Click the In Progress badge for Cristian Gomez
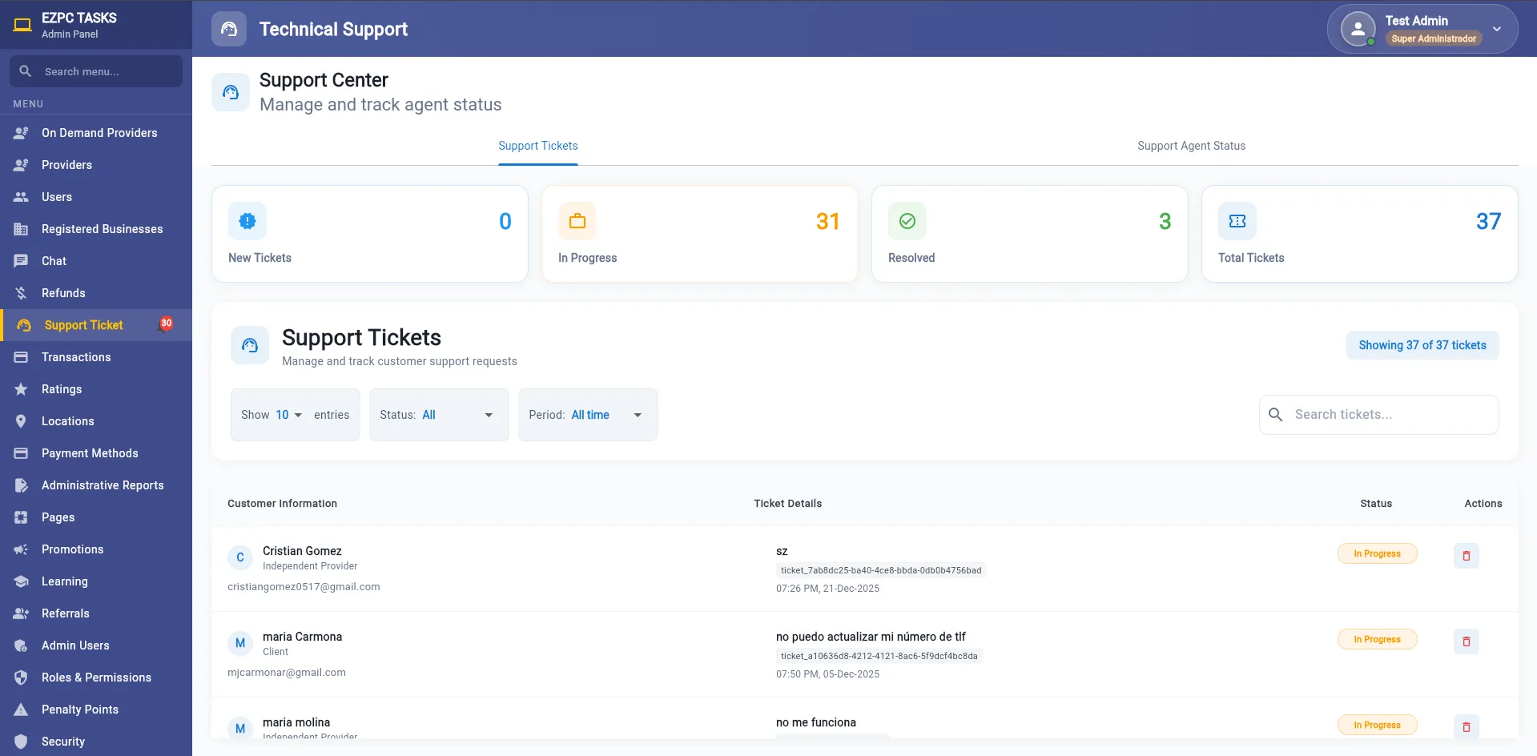The image size is (1537, 756). pyautogui.click(x=1377, y=553)
